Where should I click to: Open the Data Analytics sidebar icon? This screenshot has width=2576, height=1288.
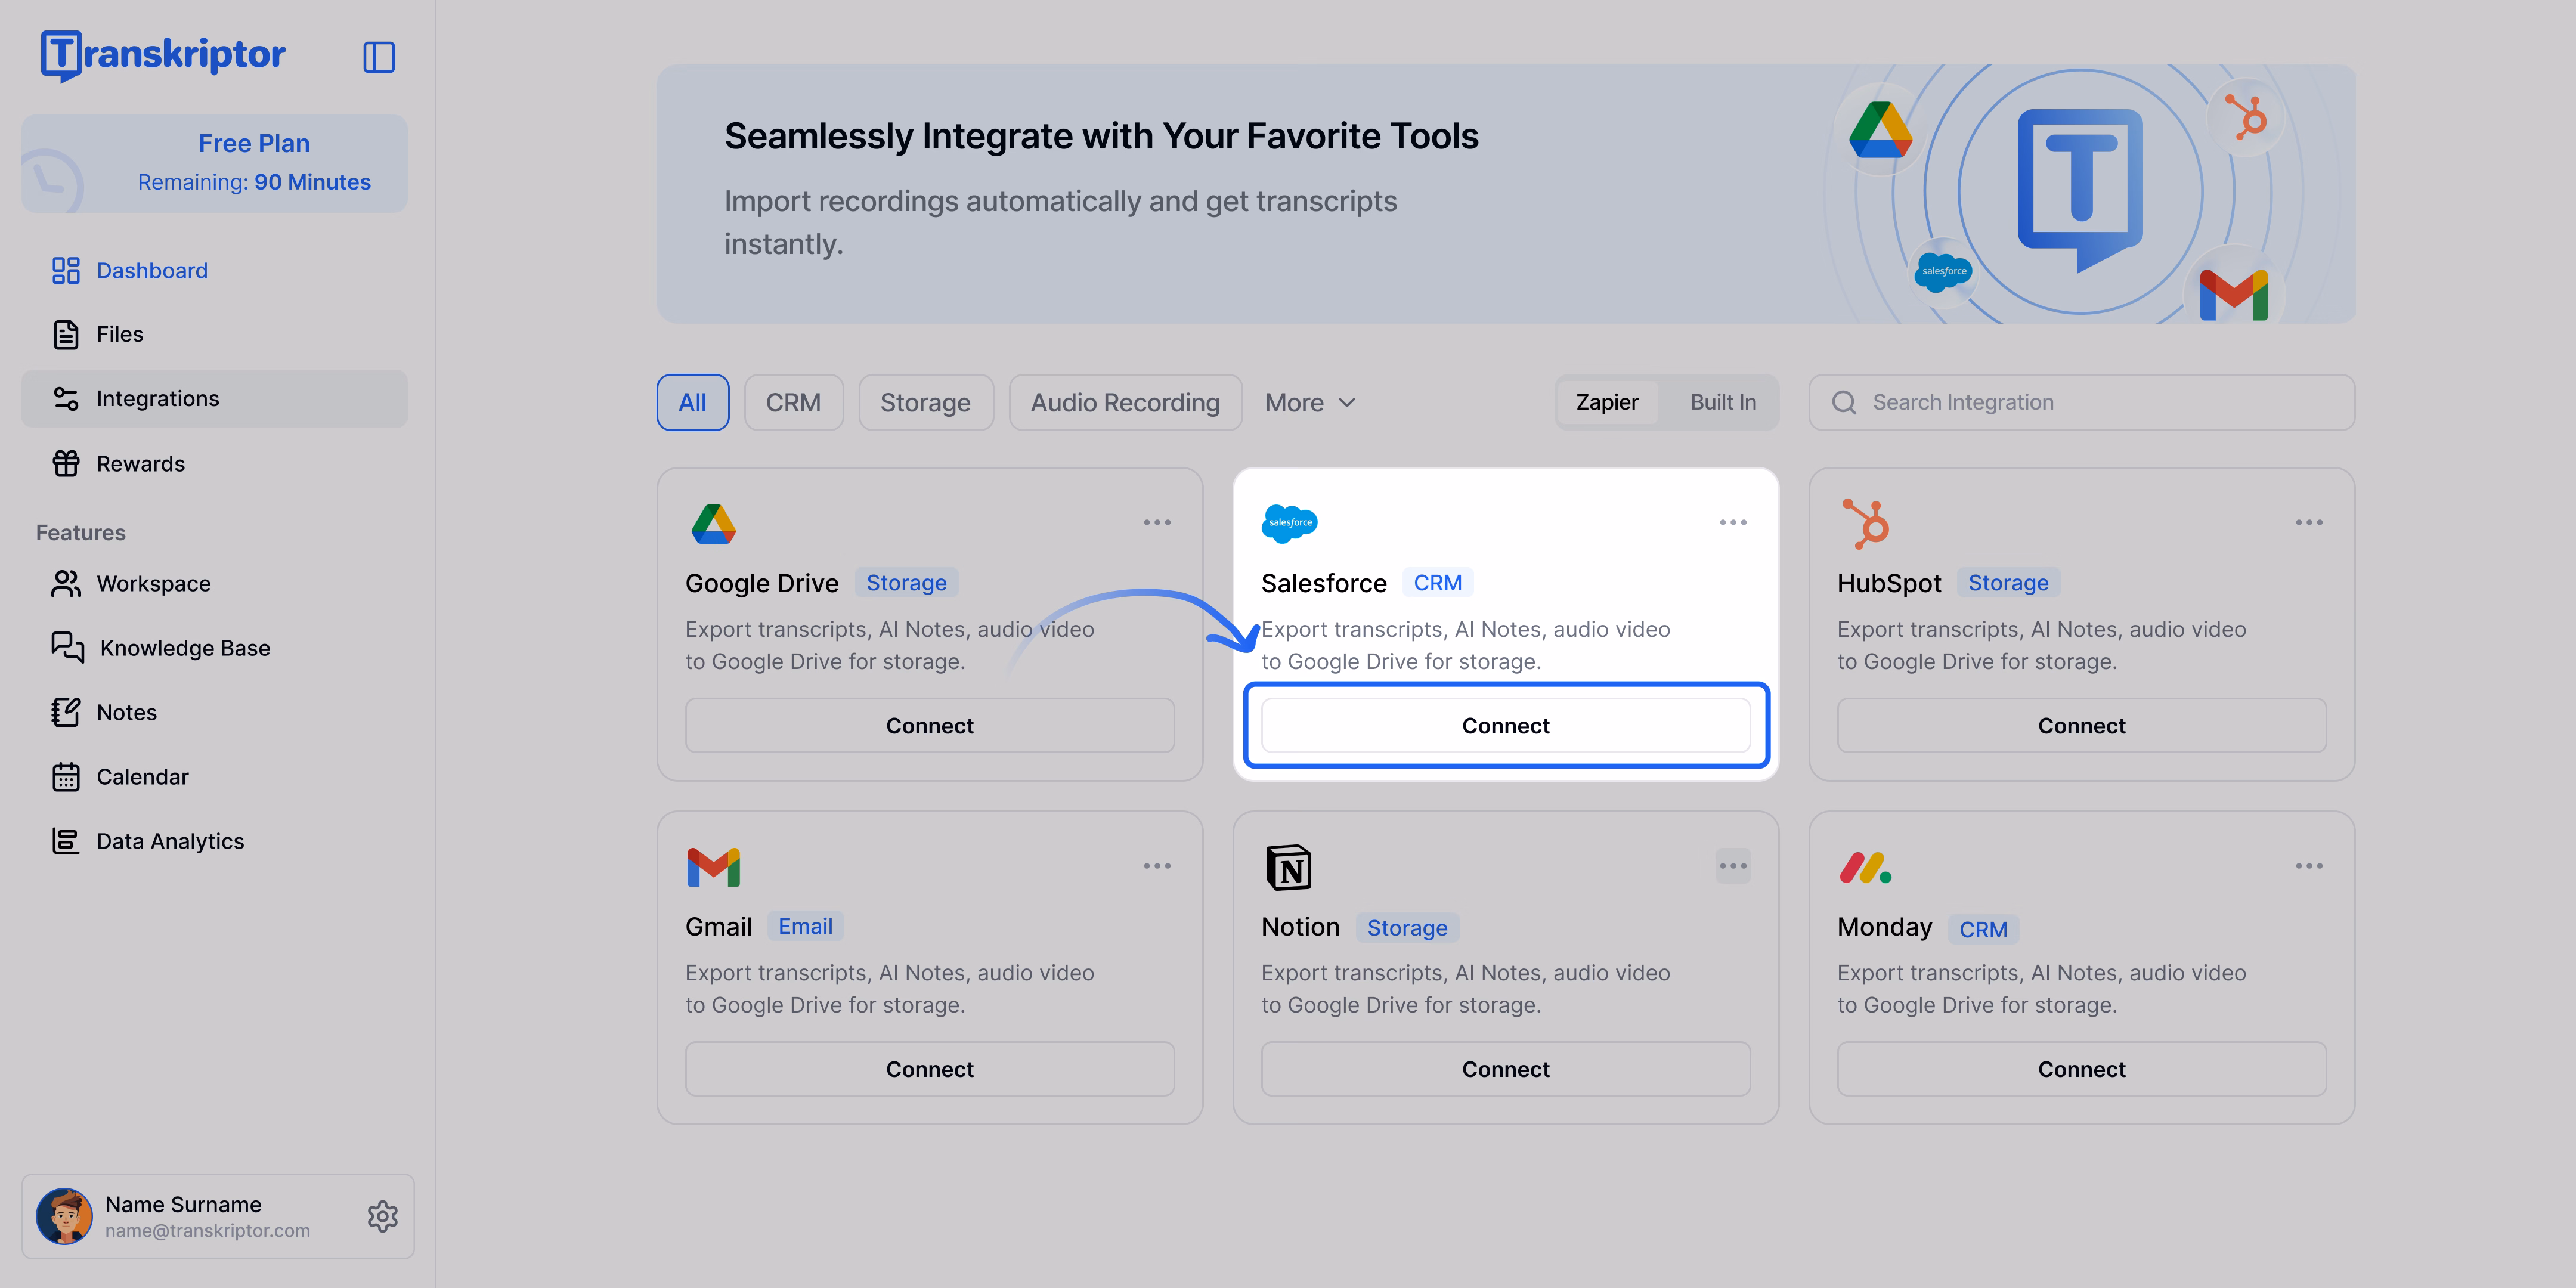pos(66,840)
